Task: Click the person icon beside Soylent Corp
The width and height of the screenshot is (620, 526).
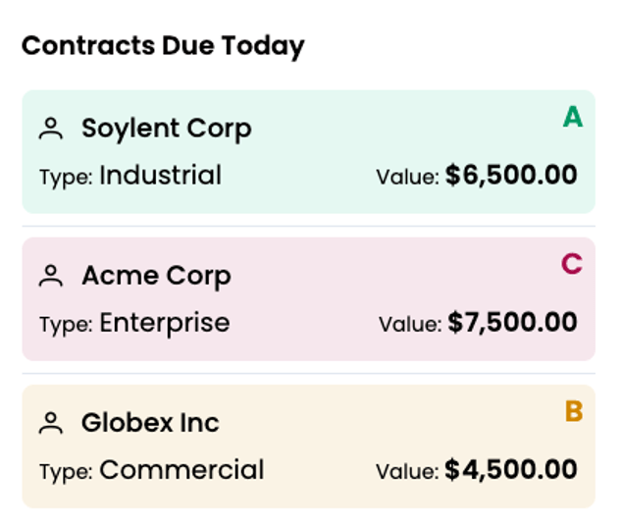Action: point(51,129)
